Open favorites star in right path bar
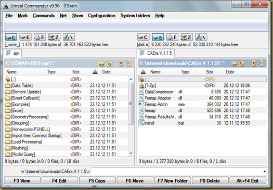 [254, 64]
